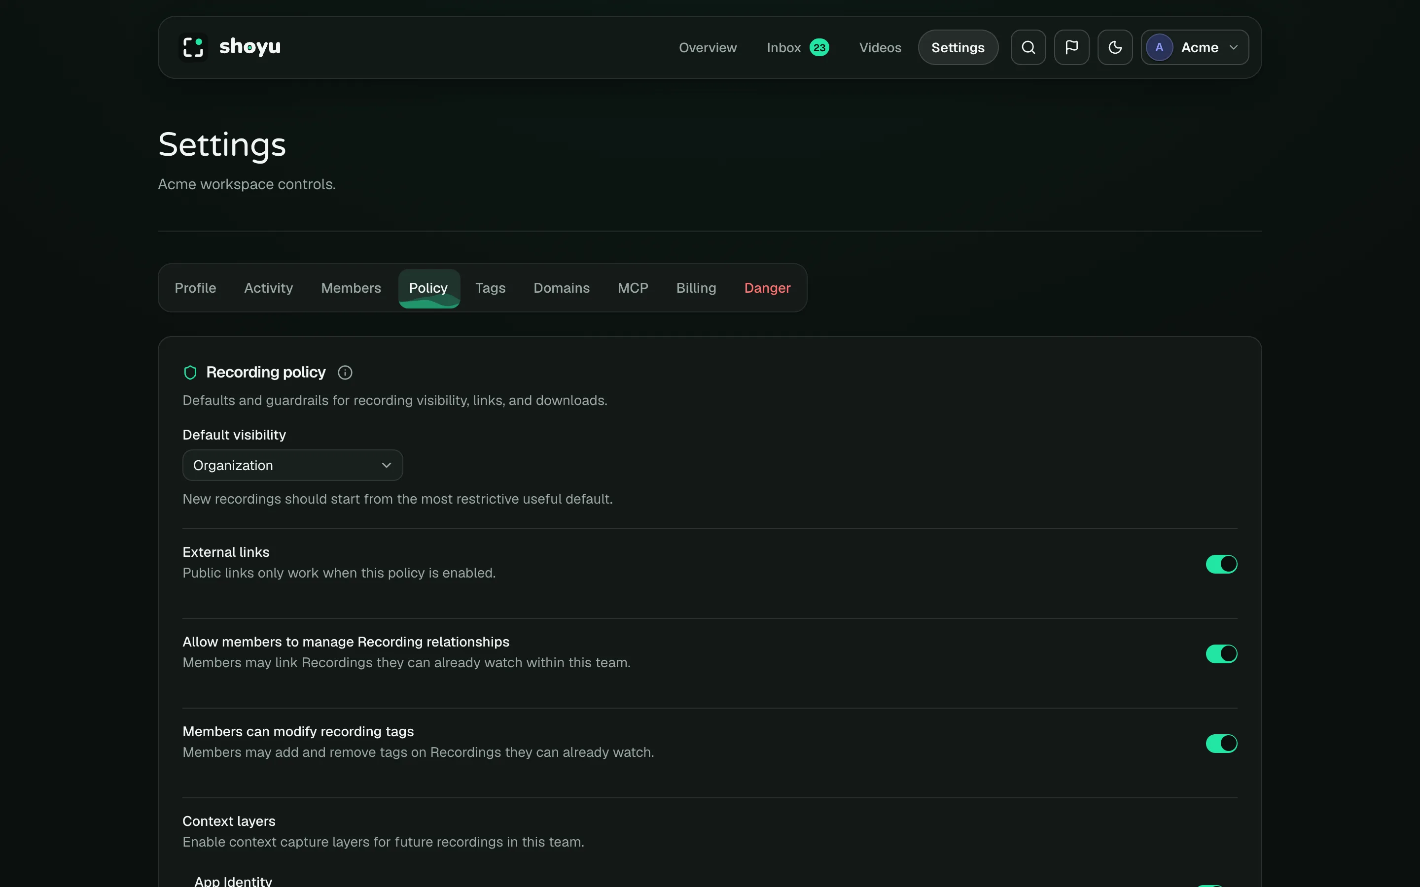Toggle Allow members to manage Recording relationships
This screenshot has height=887, width=1420.
1221,653
